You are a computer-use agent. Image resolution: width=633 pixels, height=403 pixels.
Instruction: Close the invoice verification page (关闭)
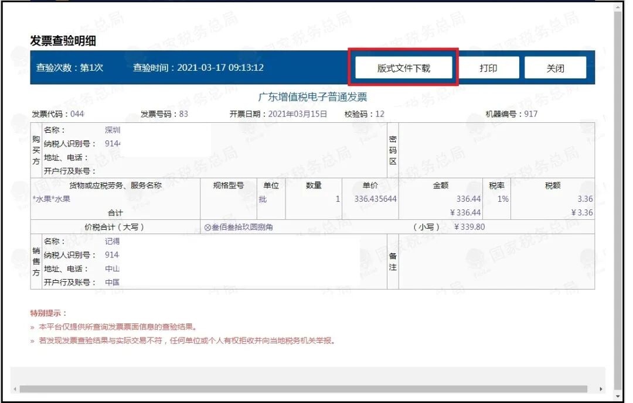click(556, 67)
